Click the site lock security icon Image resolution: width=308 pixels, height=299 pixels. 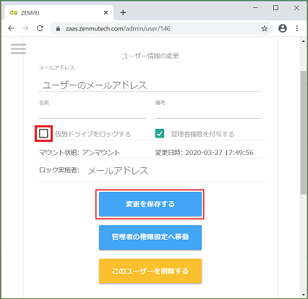pyautogui.click(x=58, y=29)
